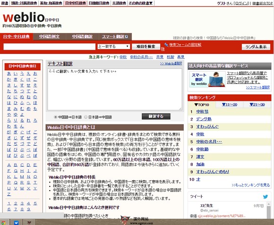The width and height of the screenshot is (274, 225).
Task: Open ranking item 10 才
Action: 198,179
